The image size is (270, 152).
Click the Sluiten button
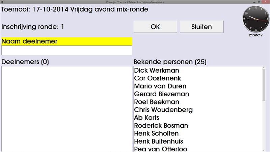(201, 27)
